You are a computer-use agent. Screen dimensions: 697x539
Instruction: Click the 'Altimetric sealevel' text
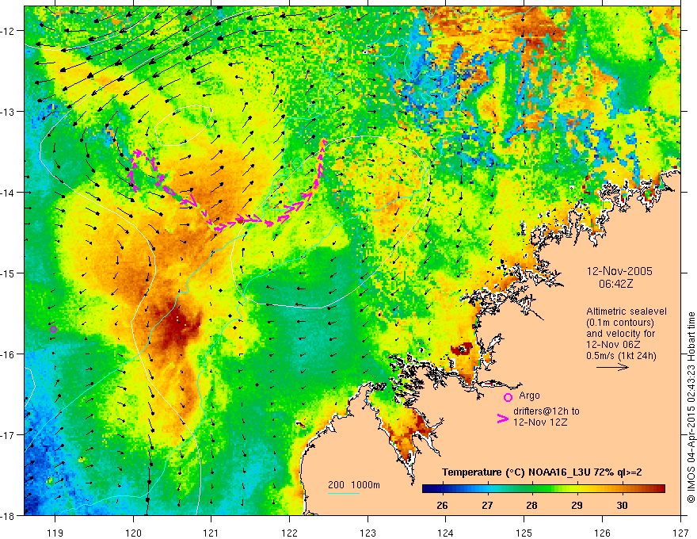[x=627, y=312]
